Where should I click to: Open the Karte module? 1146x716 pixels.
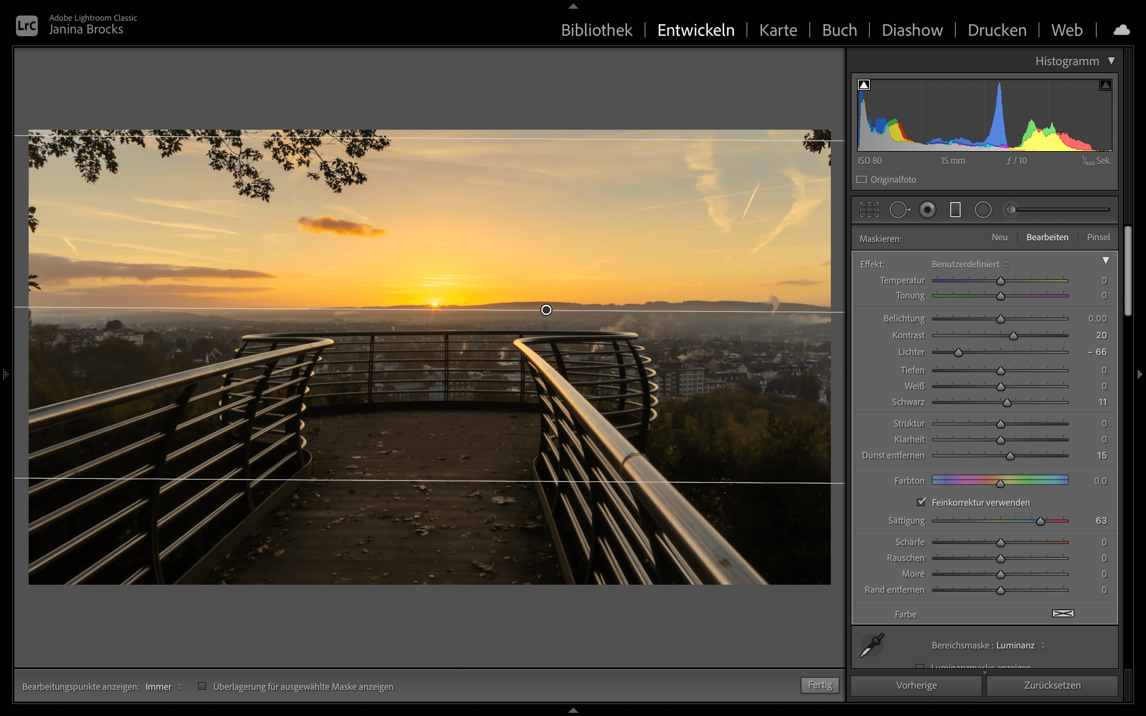pos(778,30)
